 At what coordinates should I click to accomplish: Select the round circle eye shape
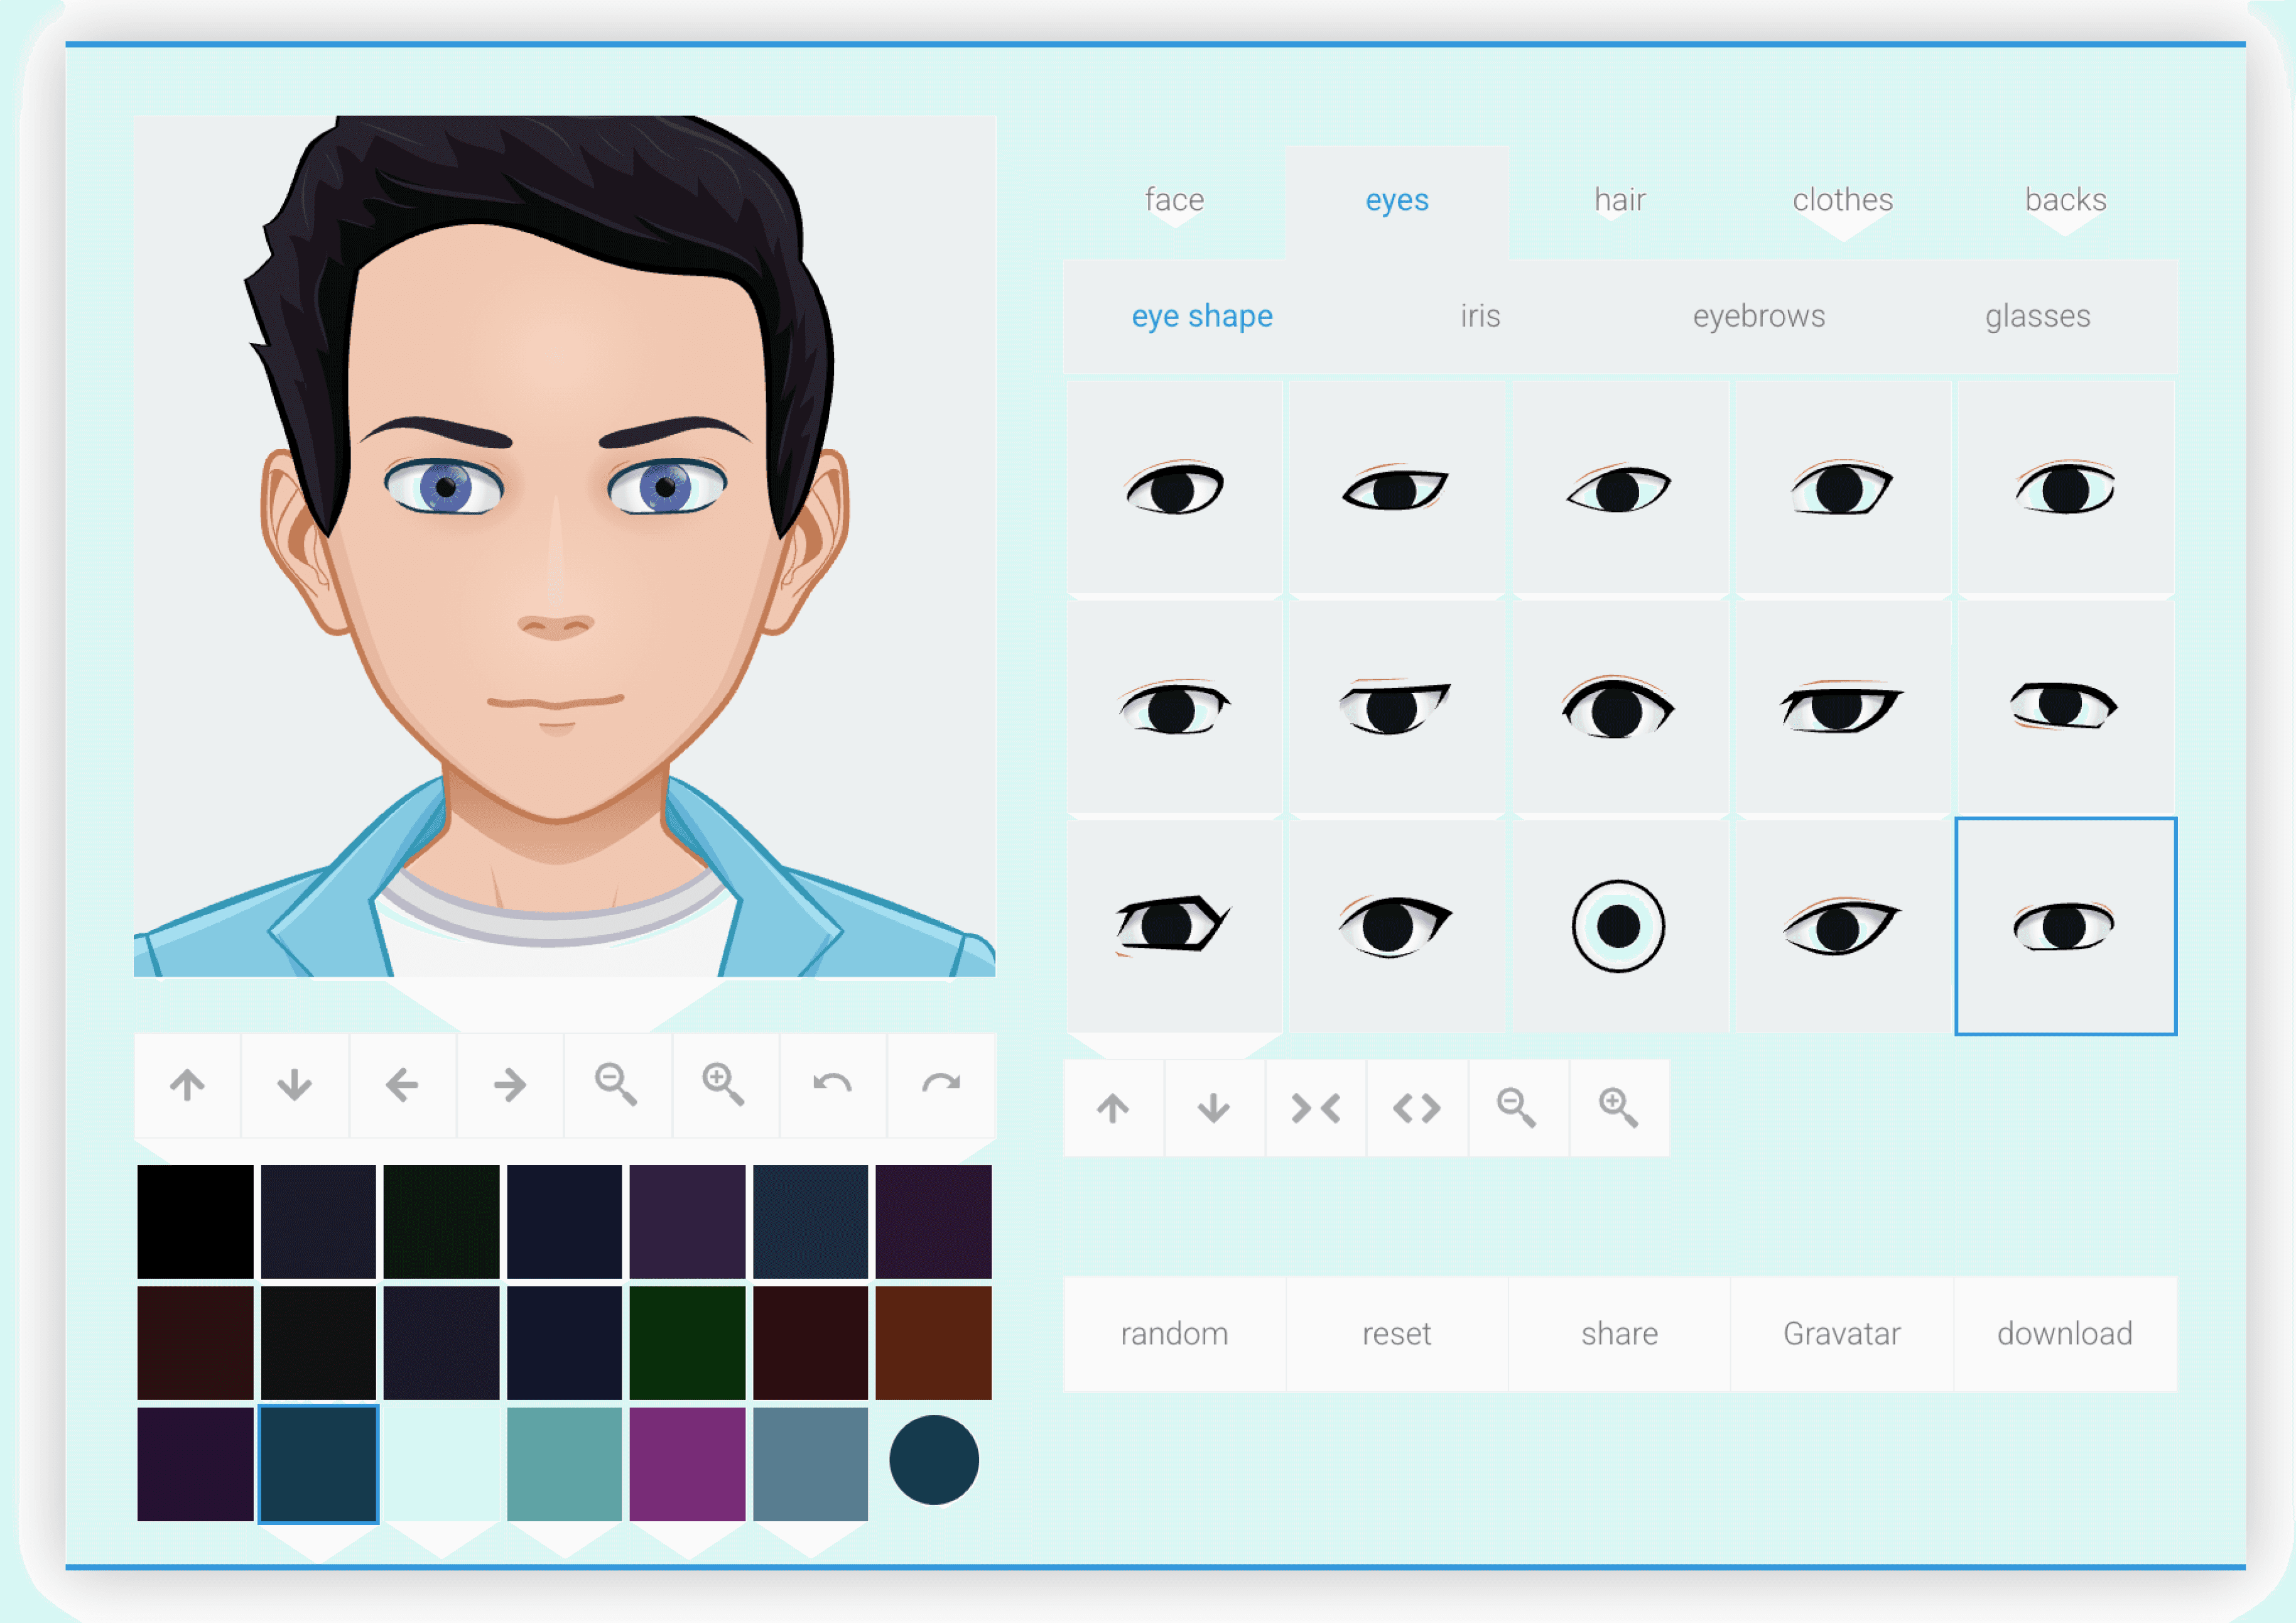click(x=1618, y=927)
